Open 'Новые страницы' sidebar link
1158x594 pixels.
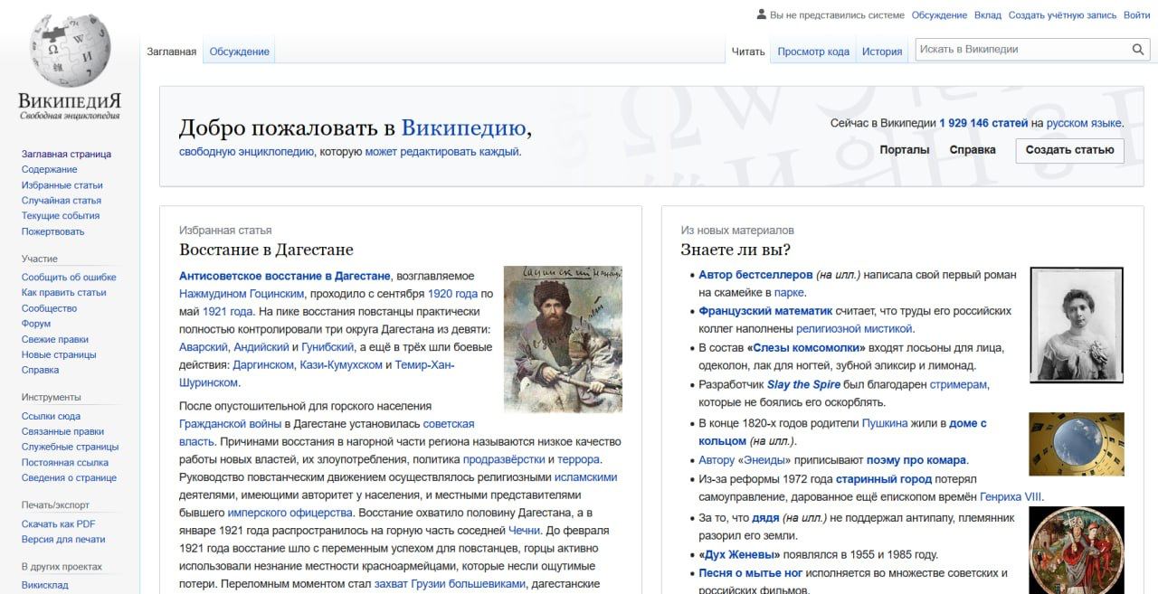(x=59, y=354)
